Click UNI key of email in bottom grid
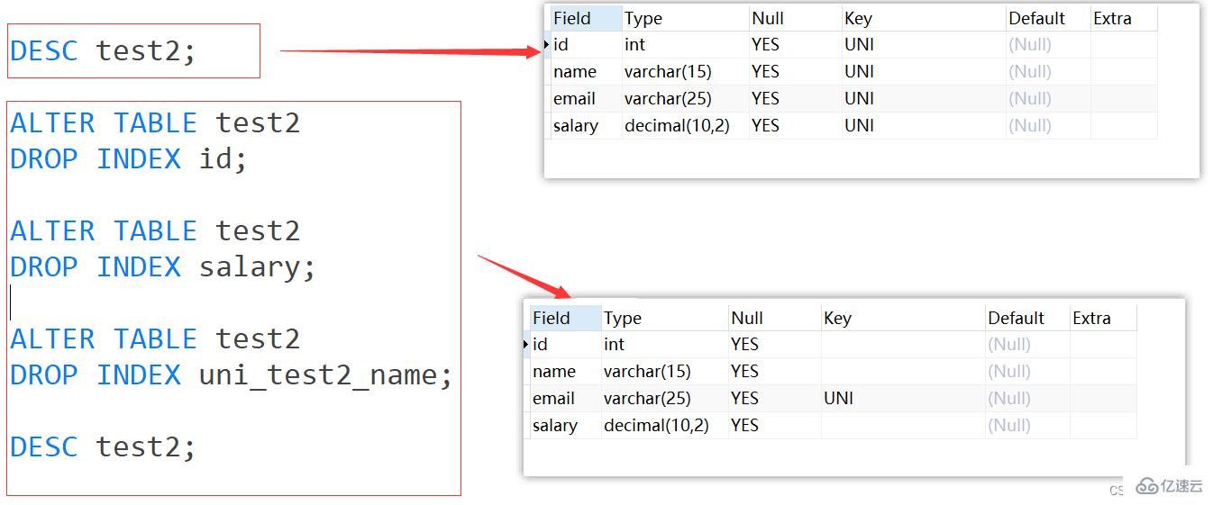This screenshot has width=1213, height=505. pyautogui.click(x=903, y=399)
